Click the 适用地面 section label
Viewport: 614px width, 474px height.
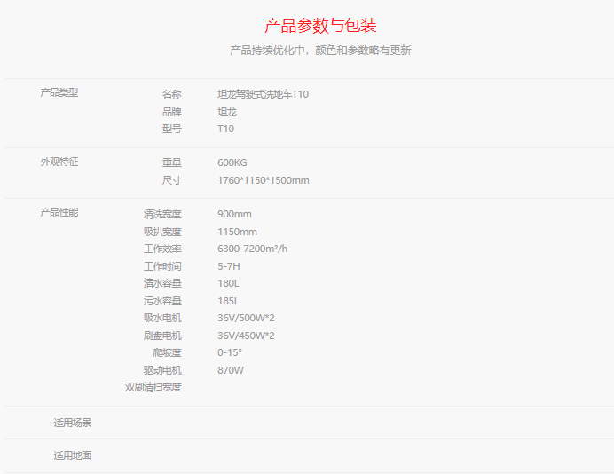click(x=73, y=456)
